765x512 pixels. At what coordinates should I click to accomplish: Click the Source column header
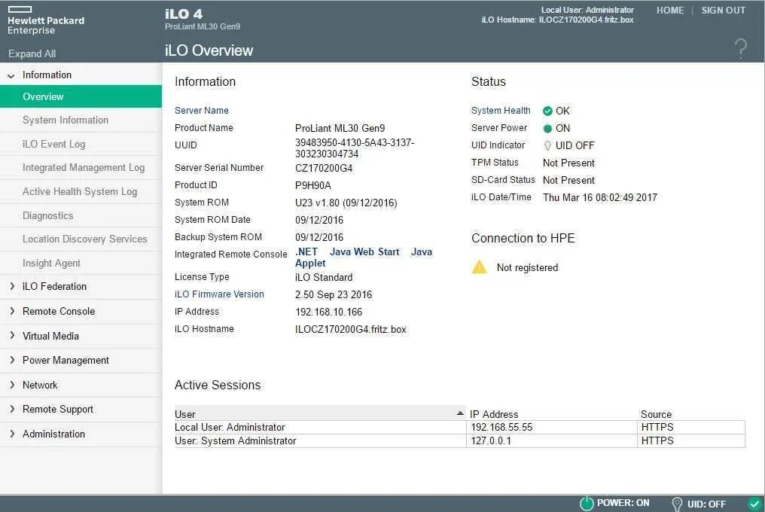(656, 414)
